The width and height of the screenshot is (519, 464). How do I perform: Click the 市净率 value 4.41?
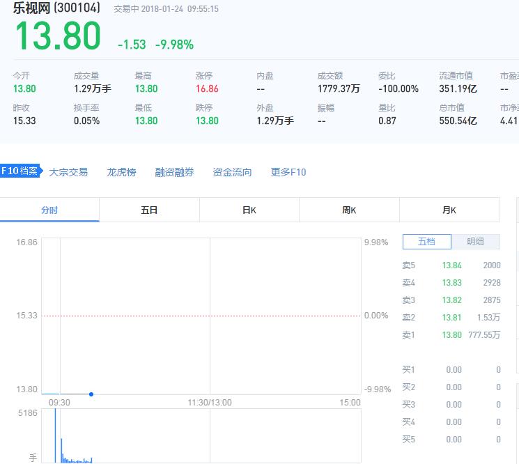point(509,121)
